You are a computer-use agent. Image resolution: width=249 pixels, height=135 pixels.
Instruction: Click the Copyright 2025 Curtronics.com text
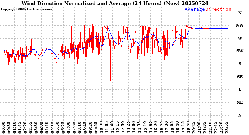pos(26,9)
